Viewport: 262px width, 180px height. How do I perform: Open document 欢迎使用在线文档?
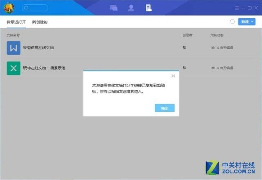38,48
